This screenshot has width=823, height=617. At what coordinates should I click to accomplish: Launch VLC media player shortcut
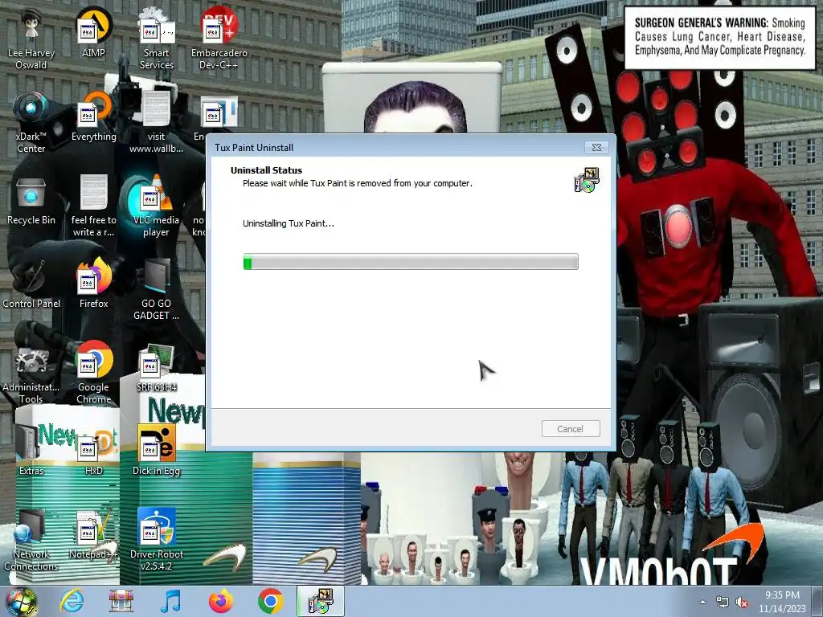coord(157,206)
